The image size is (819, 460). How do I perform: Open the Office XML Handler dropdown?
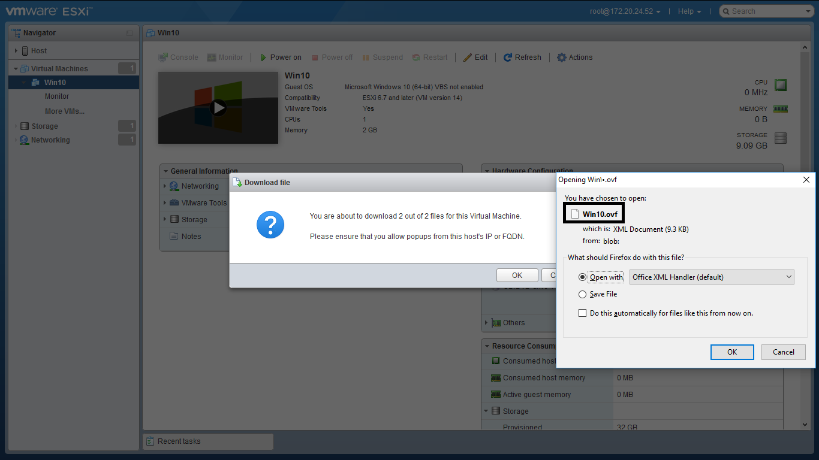point(712,277)
